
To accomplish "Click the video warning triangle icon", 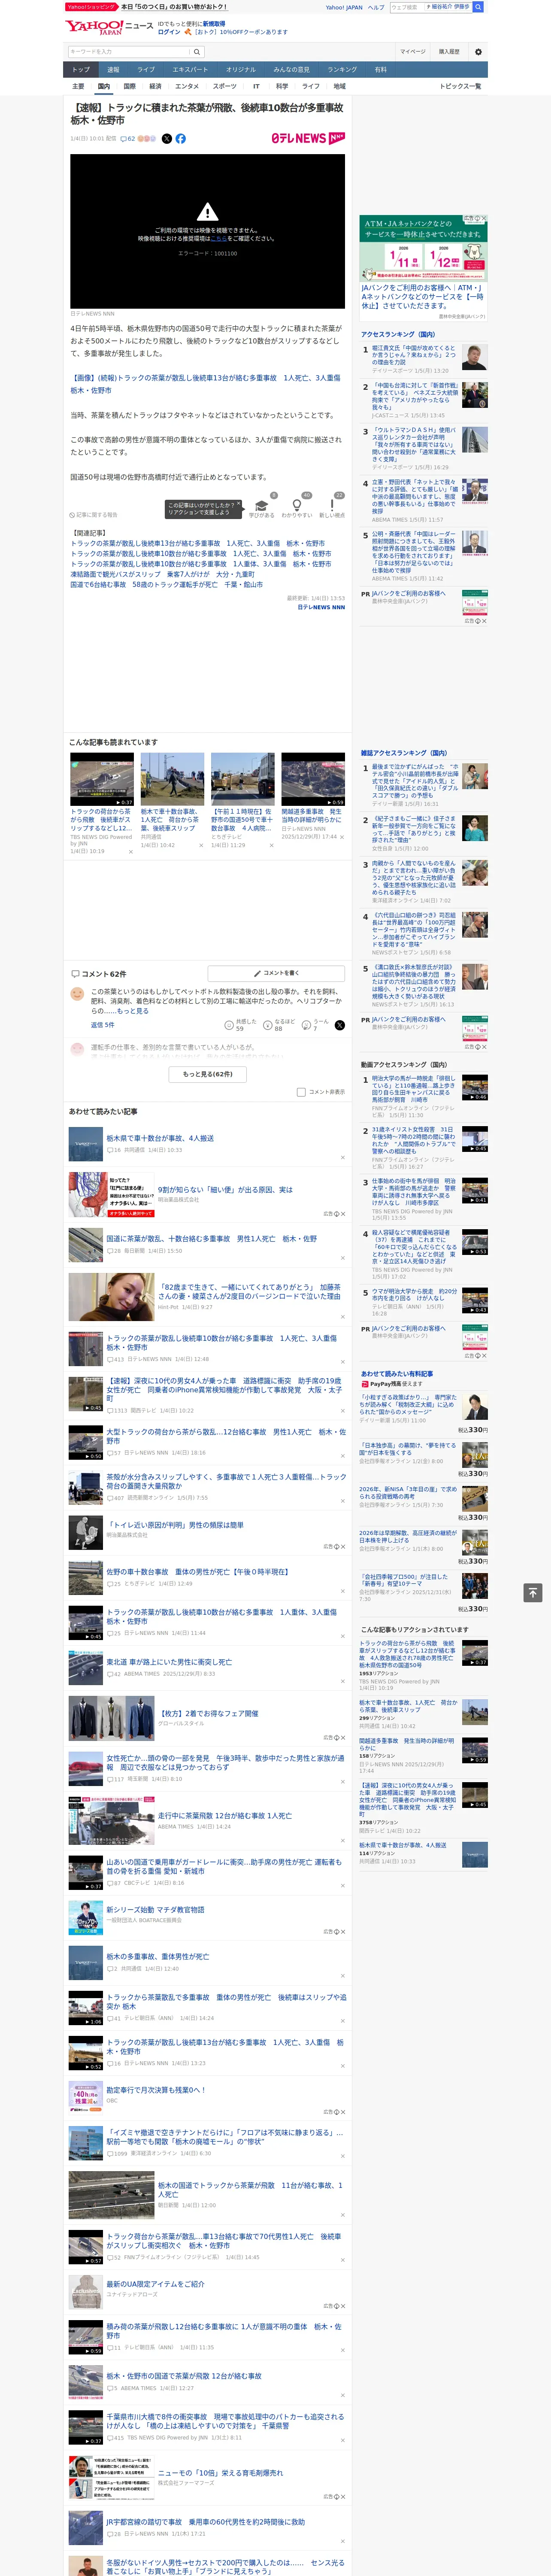I will pos(207,212).
